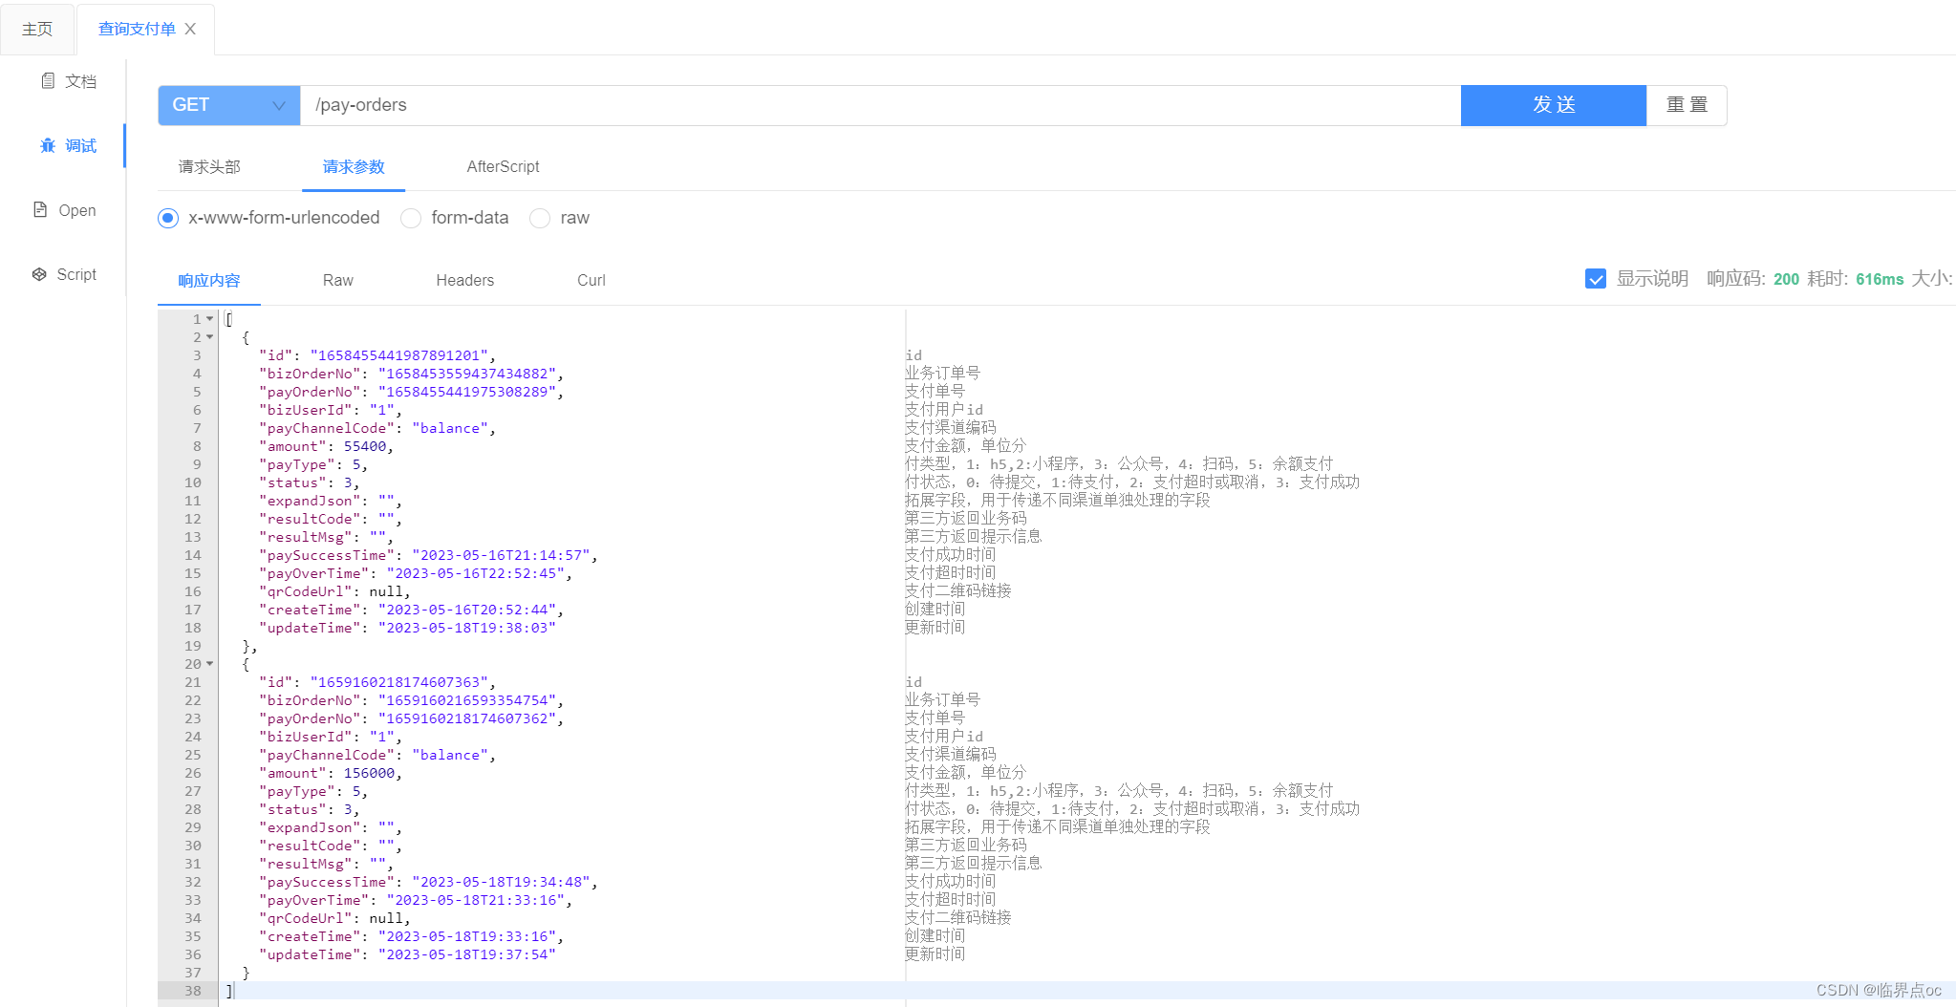
Task: Click the payOrderNo value "1658455441975308289"
Action: [467, 392]
